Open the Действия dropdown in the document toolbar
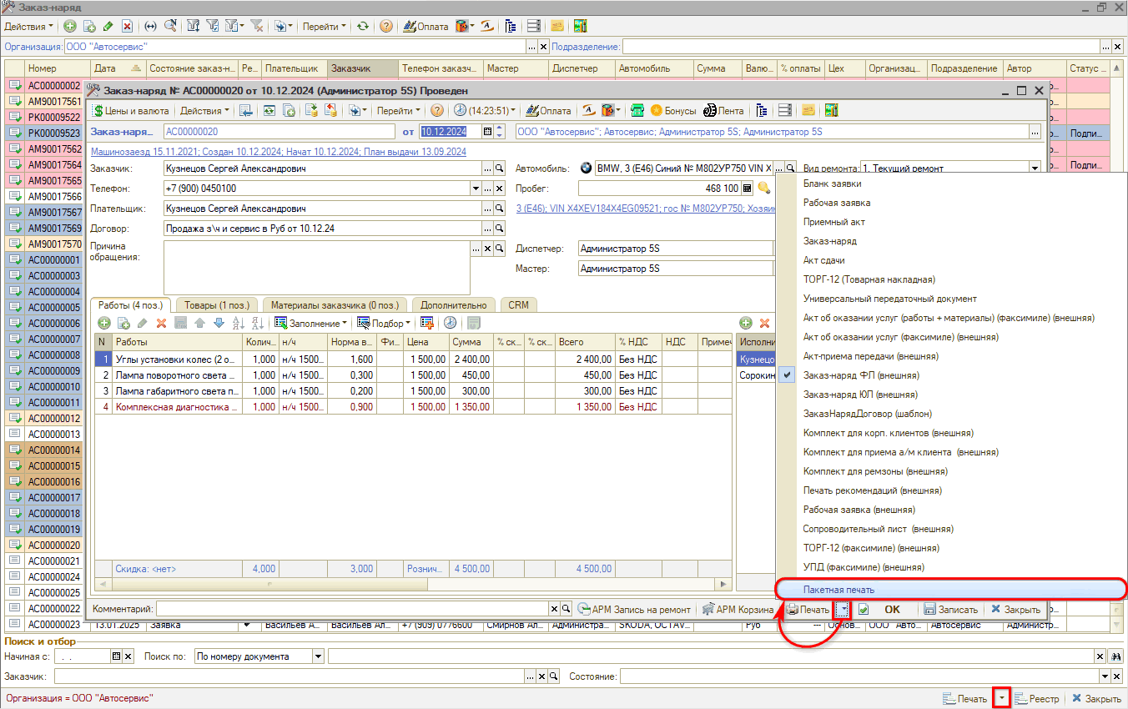 (x=205, y=110)
